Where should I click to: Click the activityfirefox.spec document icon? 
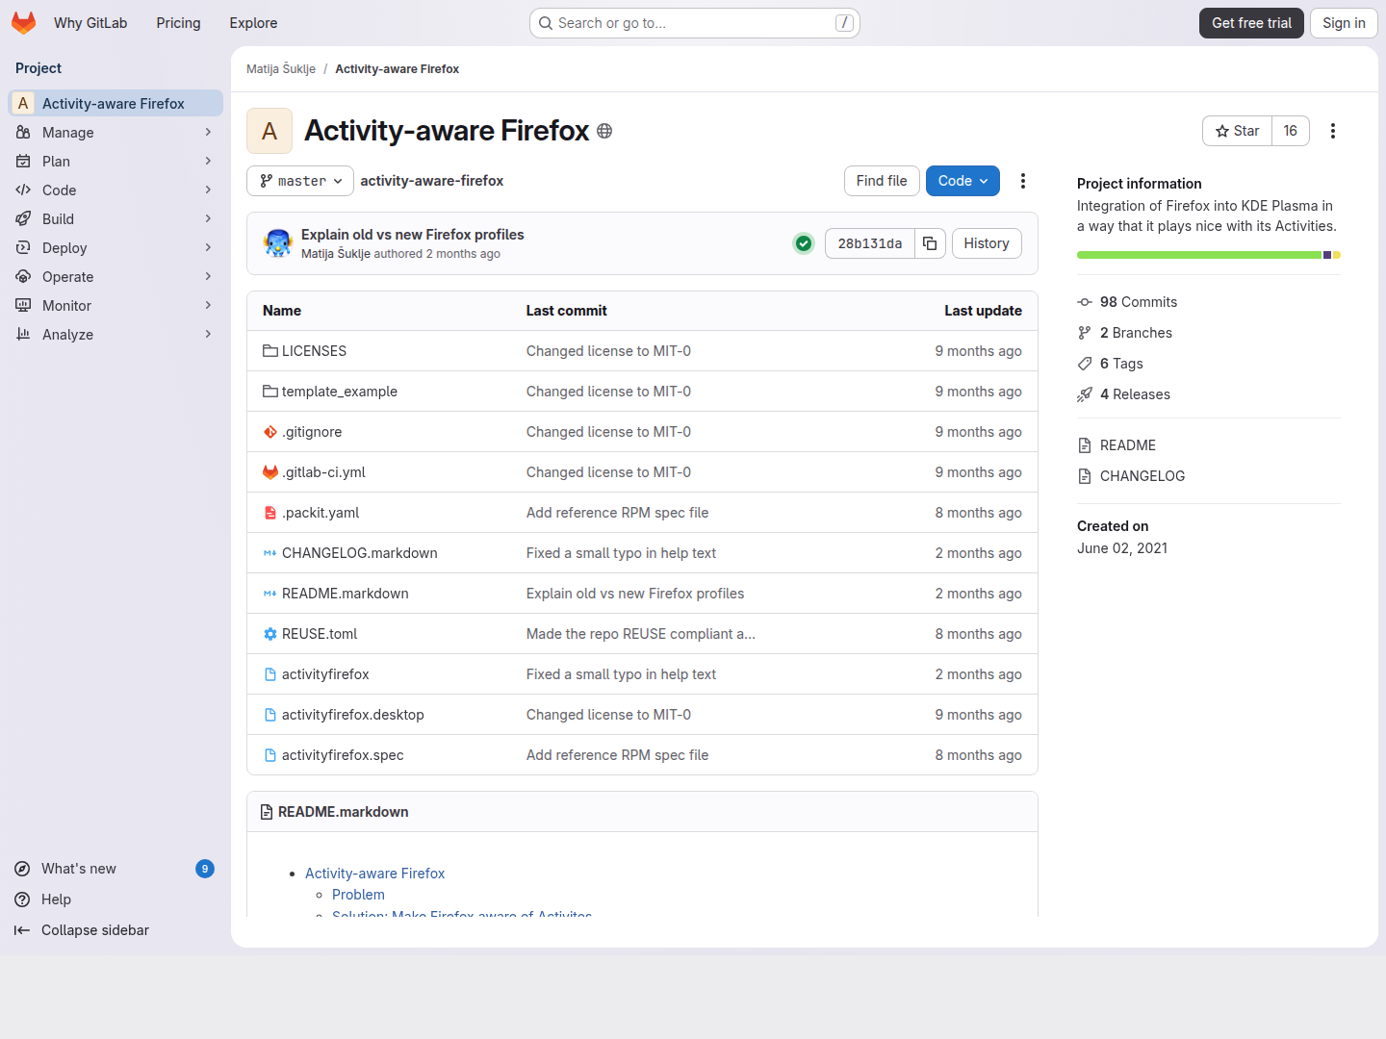pyautogui.click(x=270, y=755)
